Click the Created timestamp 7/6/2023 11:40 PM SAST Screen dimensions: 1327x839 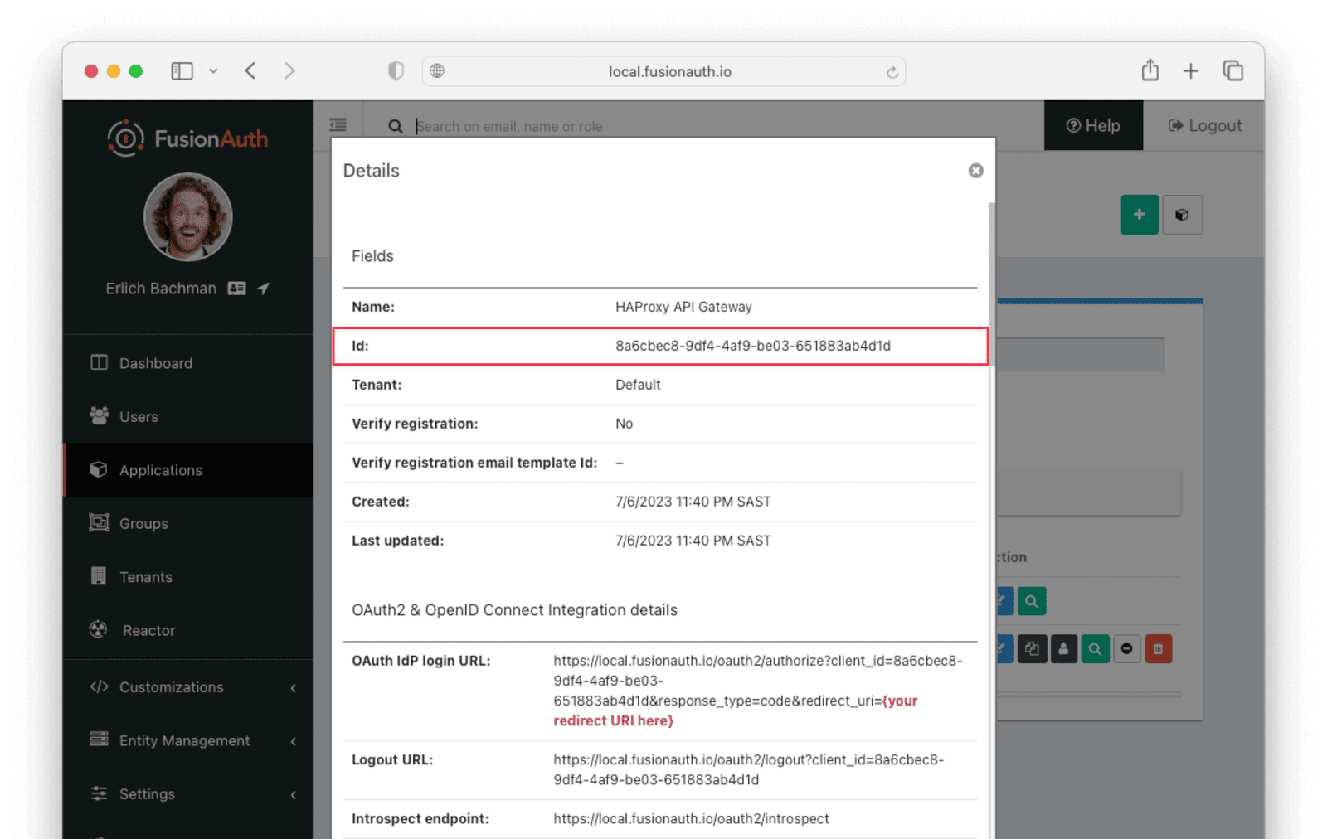click(693, 502)
